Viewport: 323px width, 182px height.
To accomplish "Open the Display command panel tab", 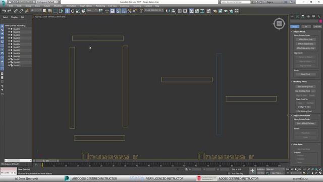I will 313,17.
